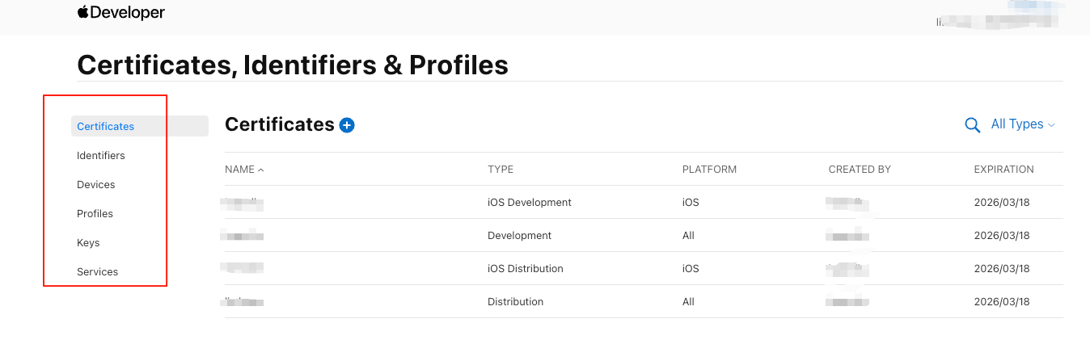The image size is (1090, 361).
Task: Click the Apple Developer logo
Action: 121,12
